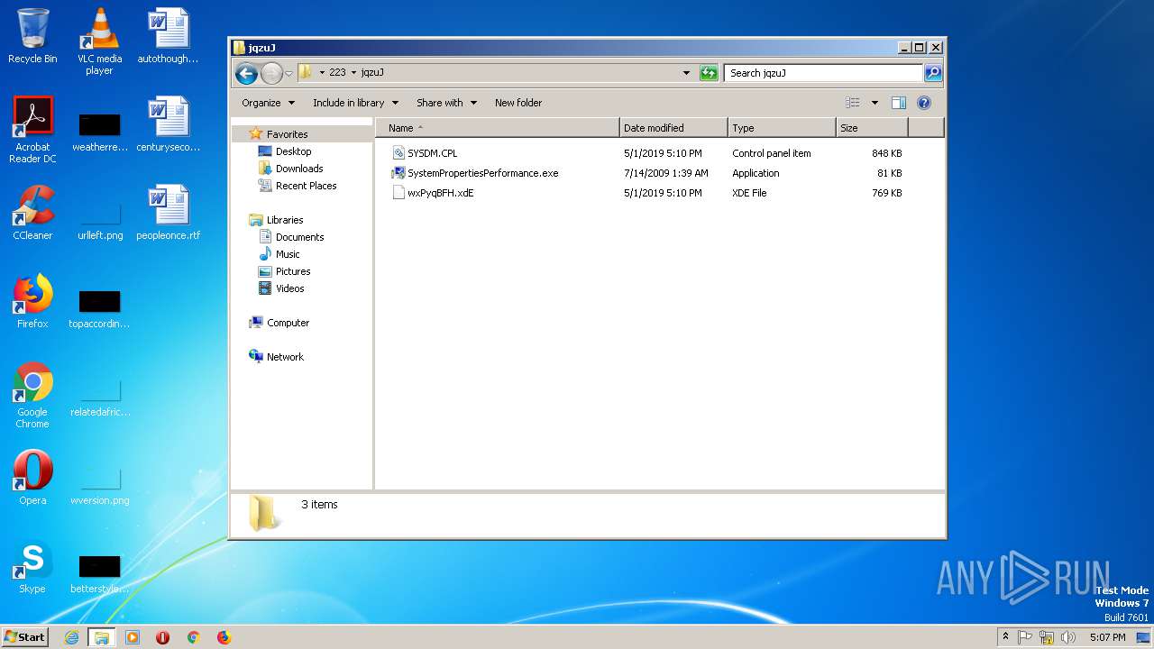Click the Search jqzuJ input field
The width and height of the screenshot is (1154, 649).
824,73
